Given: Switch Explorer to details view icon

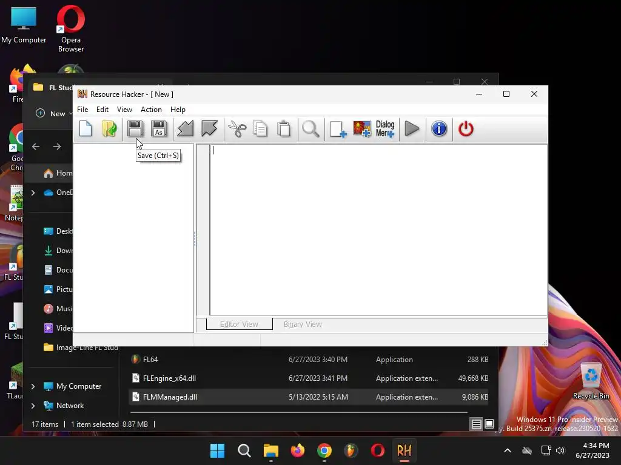Looking at the screenshot, I should click(477, 424).
